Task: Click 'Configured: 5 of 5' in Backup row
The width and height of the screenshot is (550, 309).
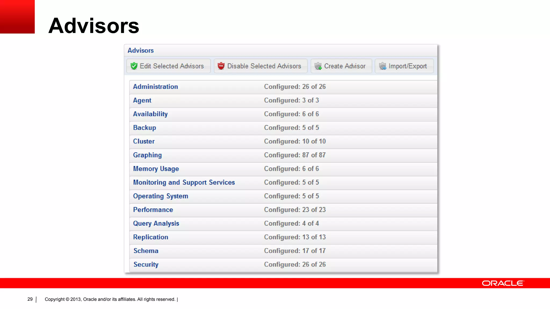Action: click(x=291, y=128)
